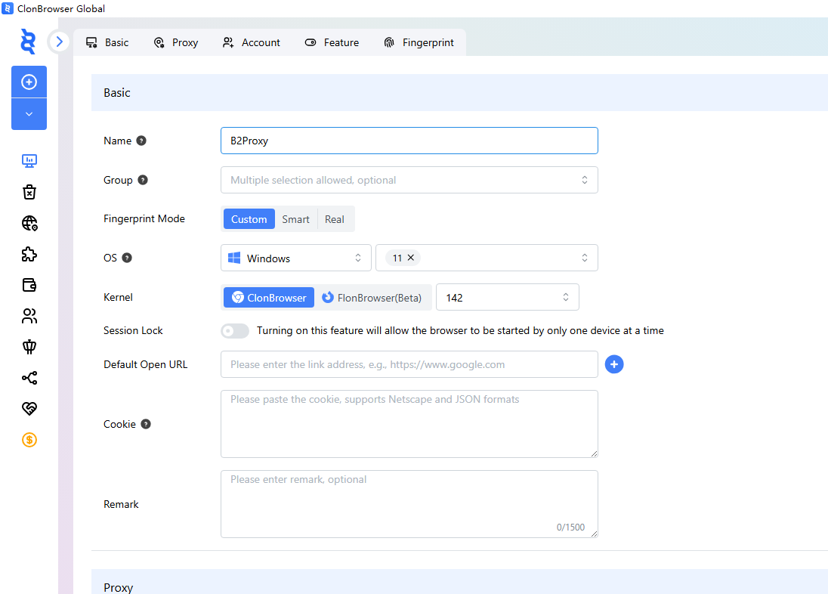The width and height of the screenshot is (828, 594).
Task: Open the Group selection dropdown
Action: (409, 180)
